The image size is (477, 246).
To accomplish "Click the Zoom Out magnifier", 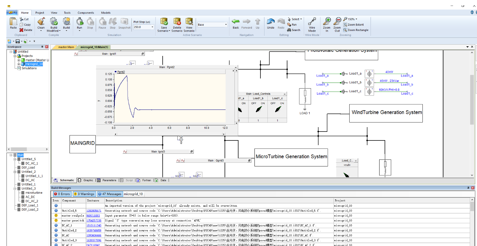I will (x=337, y=22).
